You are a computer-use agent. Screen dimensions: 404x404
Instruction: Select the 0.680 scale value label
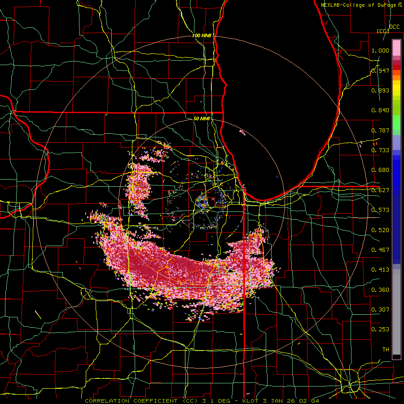coord(380,170)
